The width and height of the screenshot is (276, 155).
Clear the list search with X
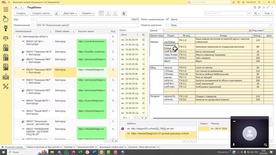click(249, 13)
